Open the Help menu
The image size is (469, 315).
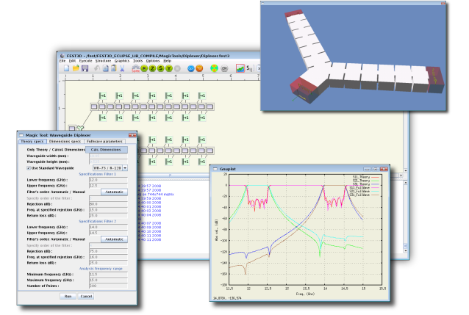(168, 61)
